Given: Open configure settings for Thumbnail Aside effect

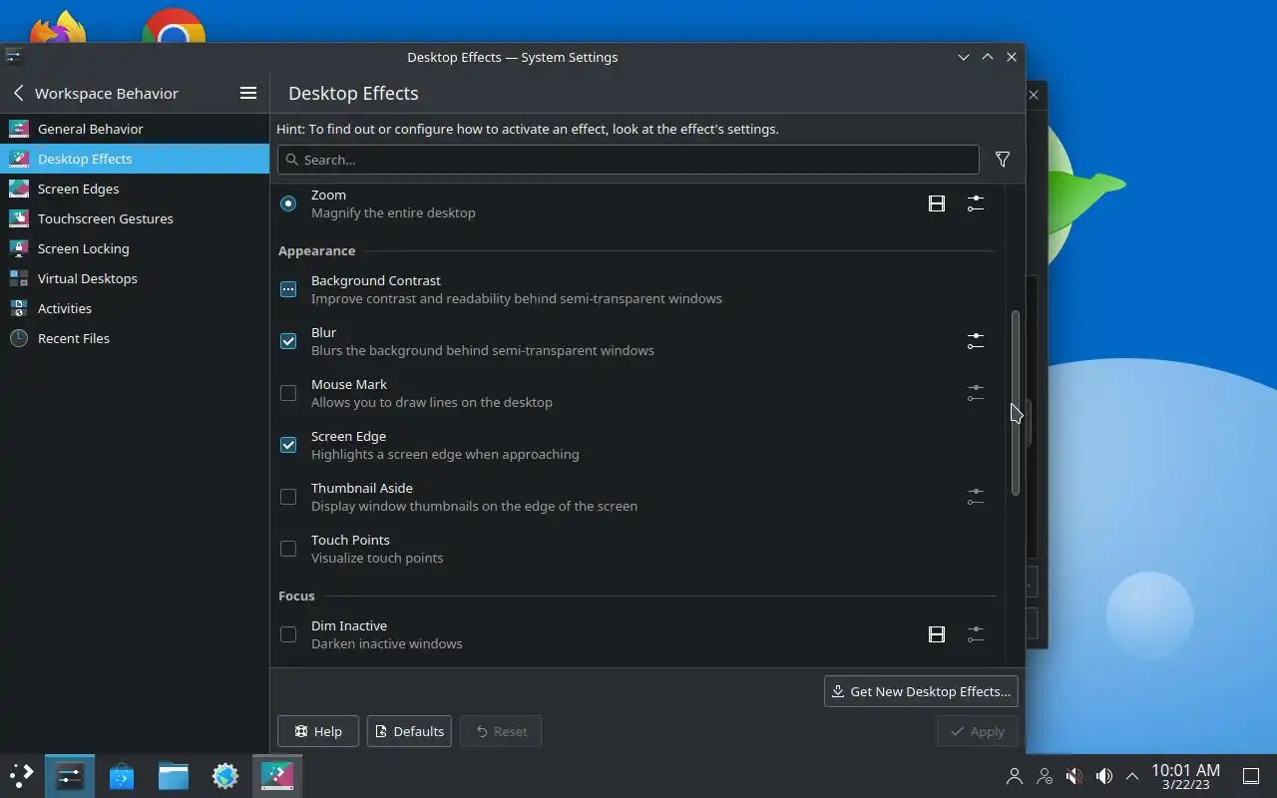Looking at the screenshot, I should click(976, 497).
